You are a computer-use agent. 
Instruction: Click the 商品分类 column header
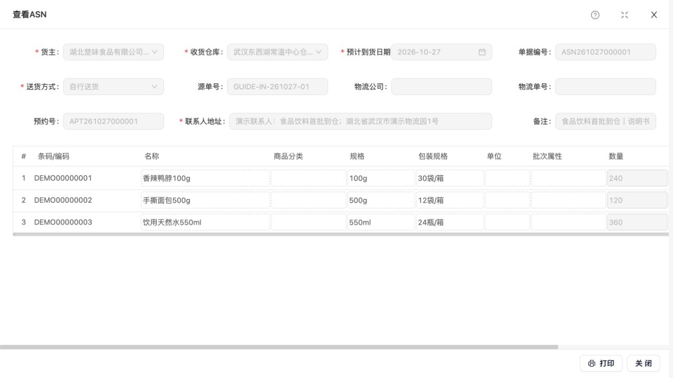tap(288, 156)
